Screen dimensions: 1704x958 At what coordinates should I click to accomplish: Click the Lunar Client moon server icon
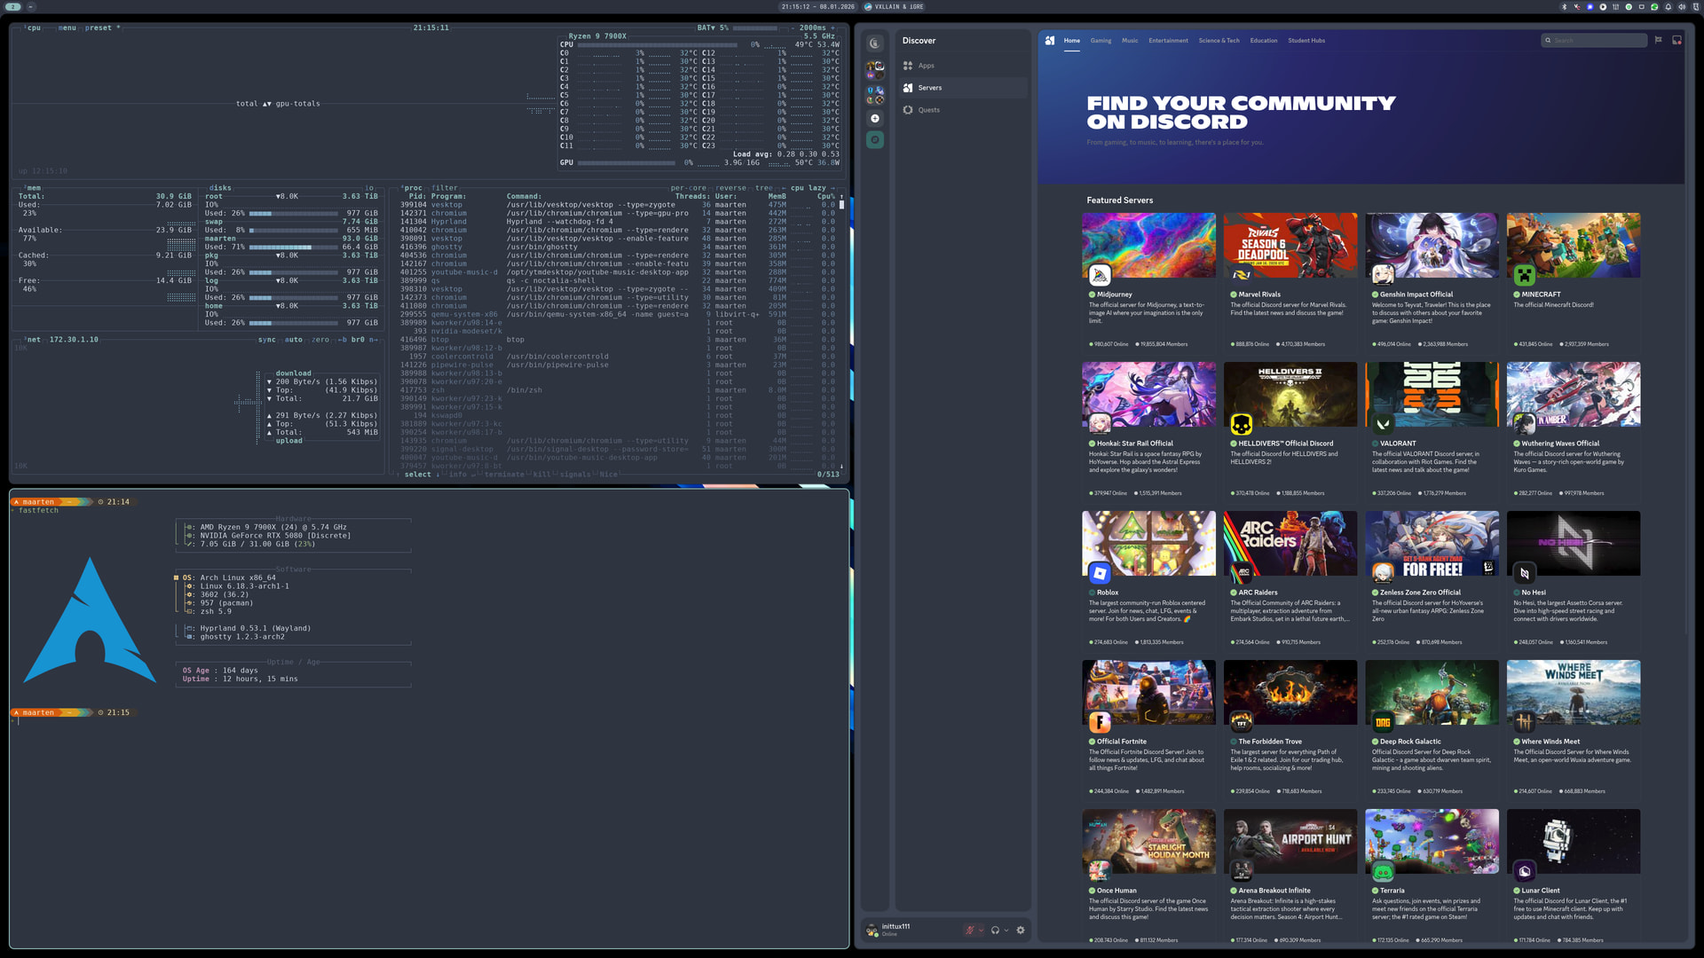[1524, 871]
